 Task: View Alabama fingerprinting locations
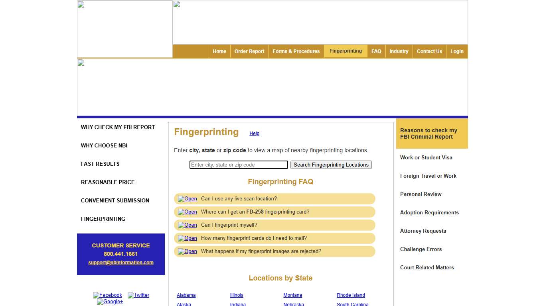tap(186, 295)
